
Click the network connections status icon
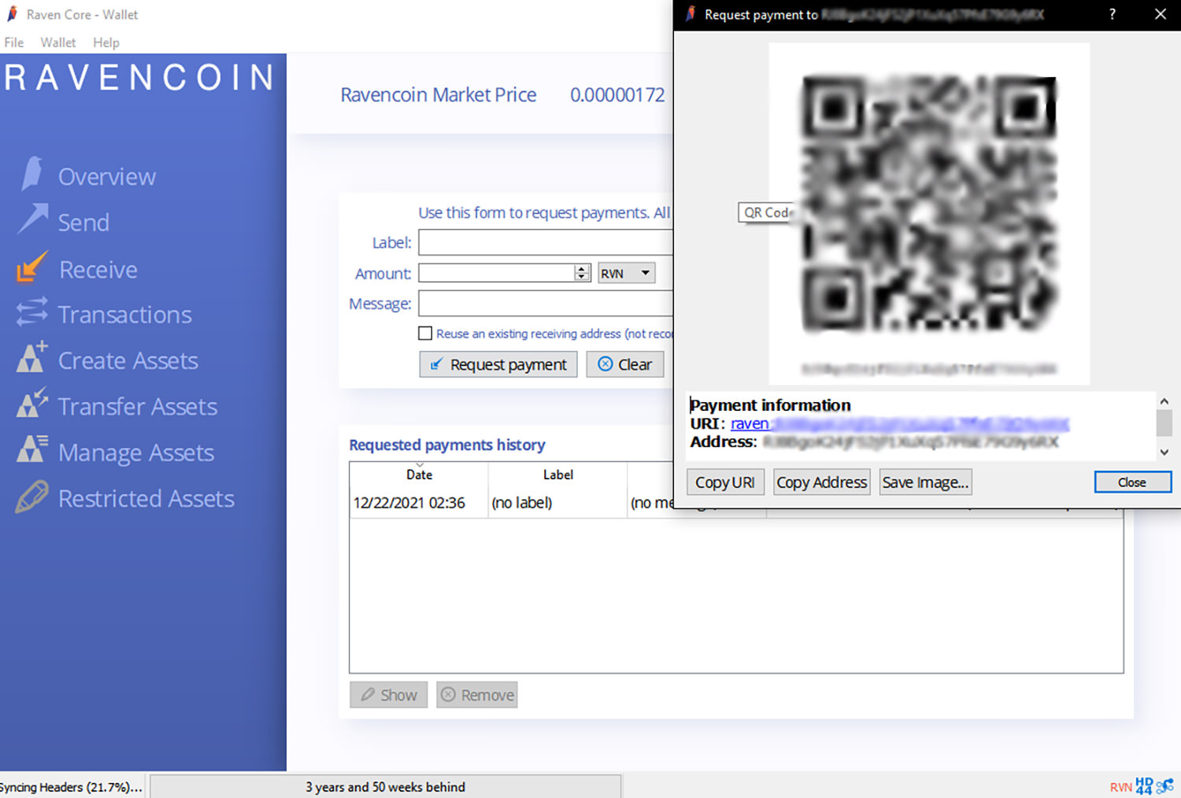(x=1165, y=785)
